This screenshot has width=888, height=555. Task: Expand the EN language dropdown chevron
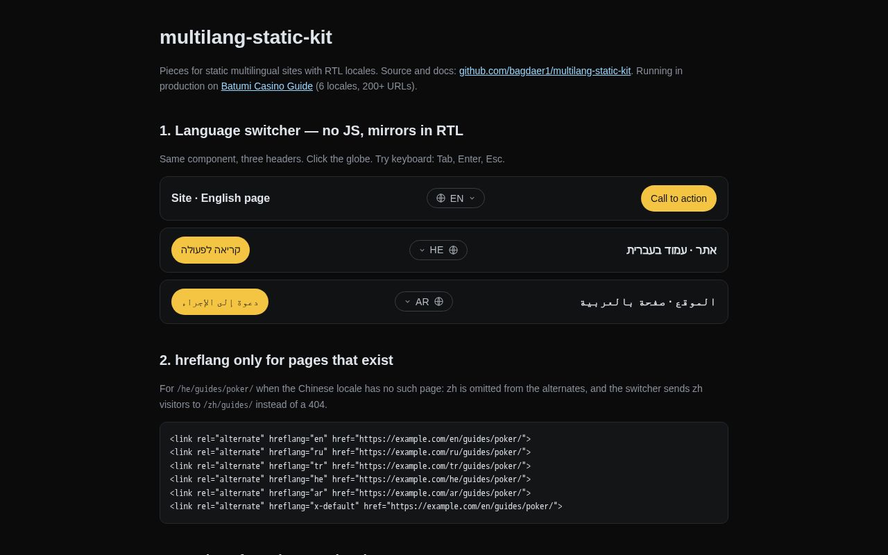(x=472, y=198)
